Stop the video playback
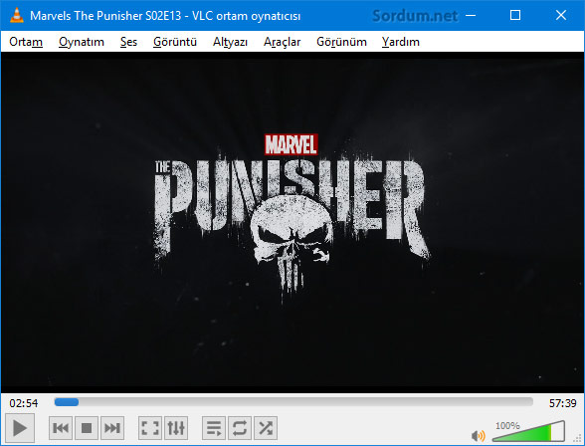Viewport: 585px width, 446px height. pyautogui.click(x=87, y=428)
